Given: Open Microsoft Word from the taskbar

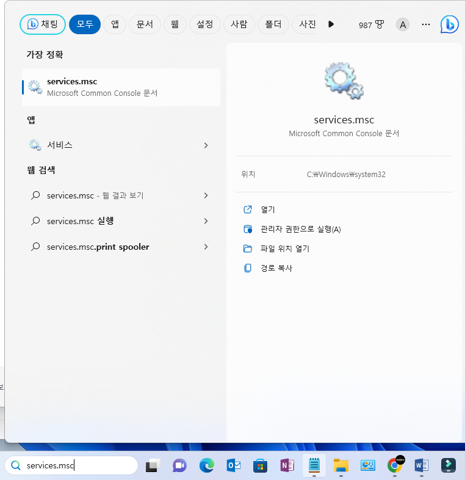Looking at the screenshot, I should [x=422, y=465].
